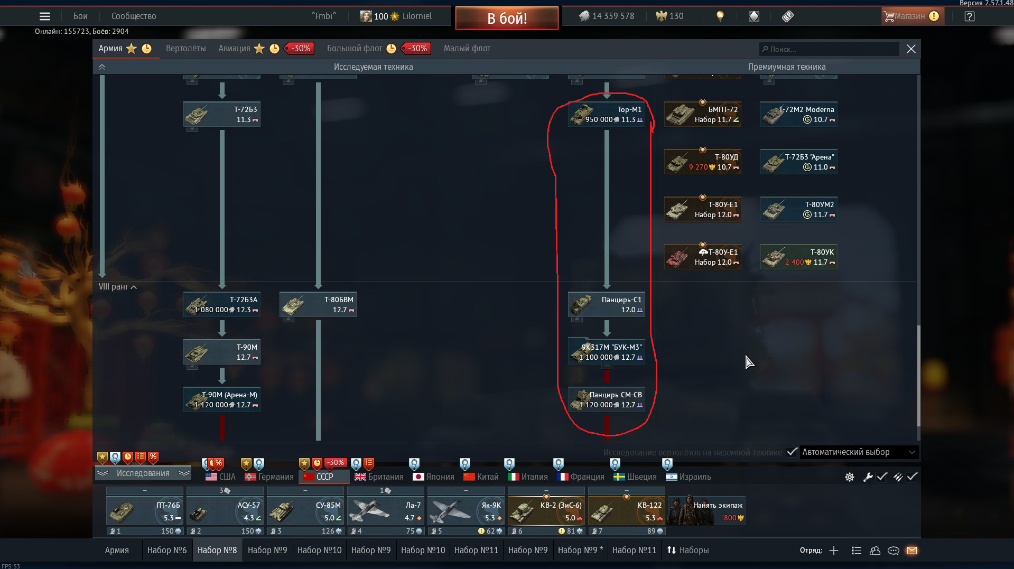1014x569 pixels.
Task: Click the double-chevron collapse arrow above the tree
Action: click(102, 67)
